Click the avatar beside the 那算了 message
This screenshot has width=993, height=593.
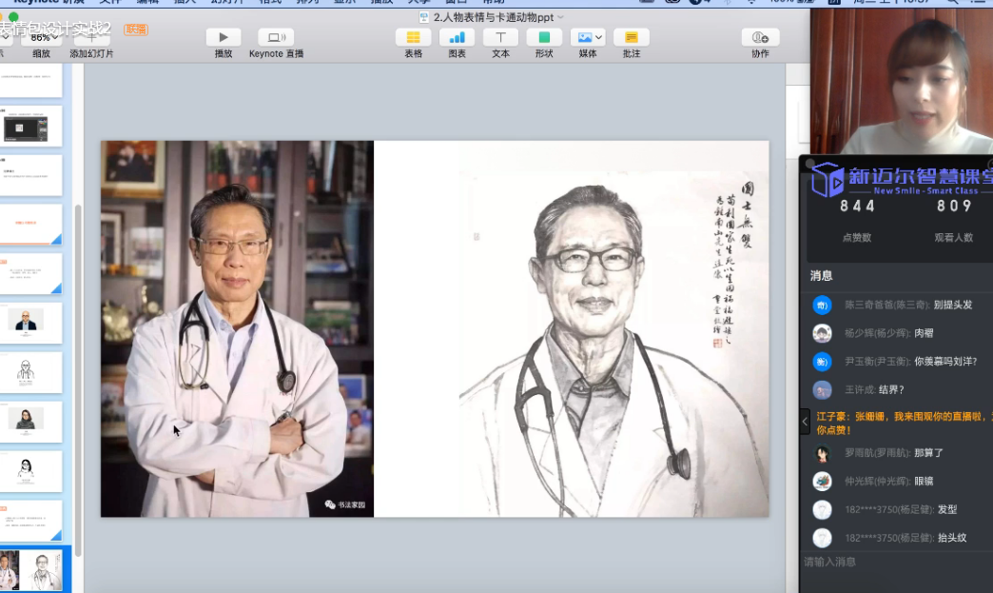pos(822,453)
